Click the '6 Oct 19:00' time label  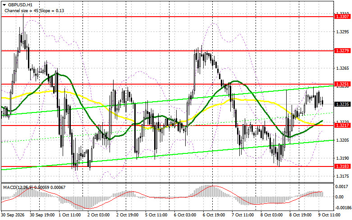tap(214, 215)
